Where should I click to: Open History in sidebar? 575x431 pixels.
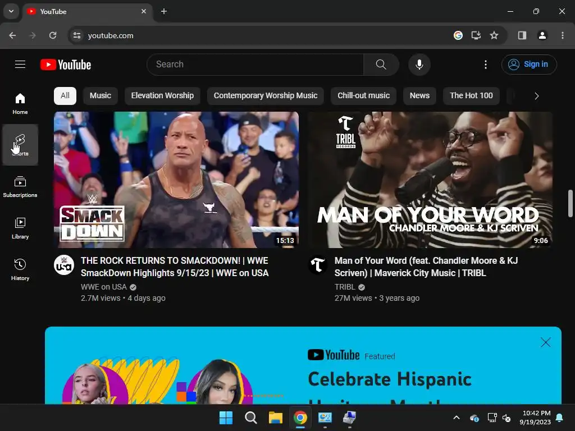tap(20, 270)
